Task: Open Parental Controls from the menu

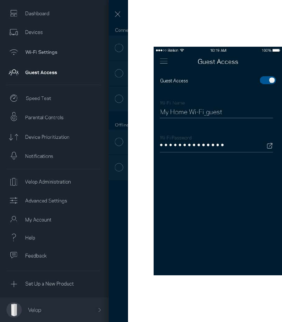Action: [x=44, y=117]
